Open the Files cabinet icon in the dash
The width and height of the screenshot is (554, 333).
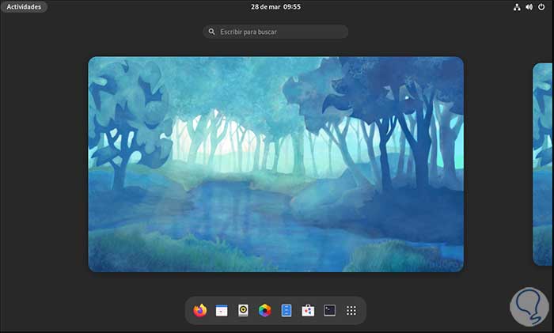click(x=286, y=310)
